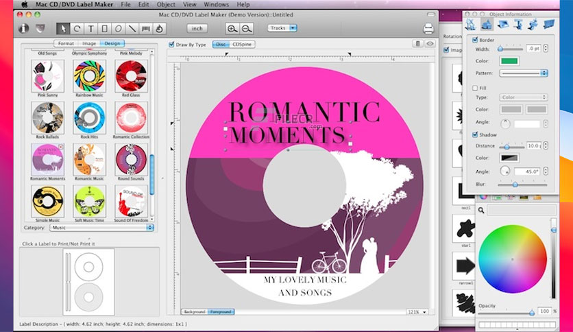Open the File menu
The height and width of the screenshot is (332, 573).
click(x=125, y=5)
